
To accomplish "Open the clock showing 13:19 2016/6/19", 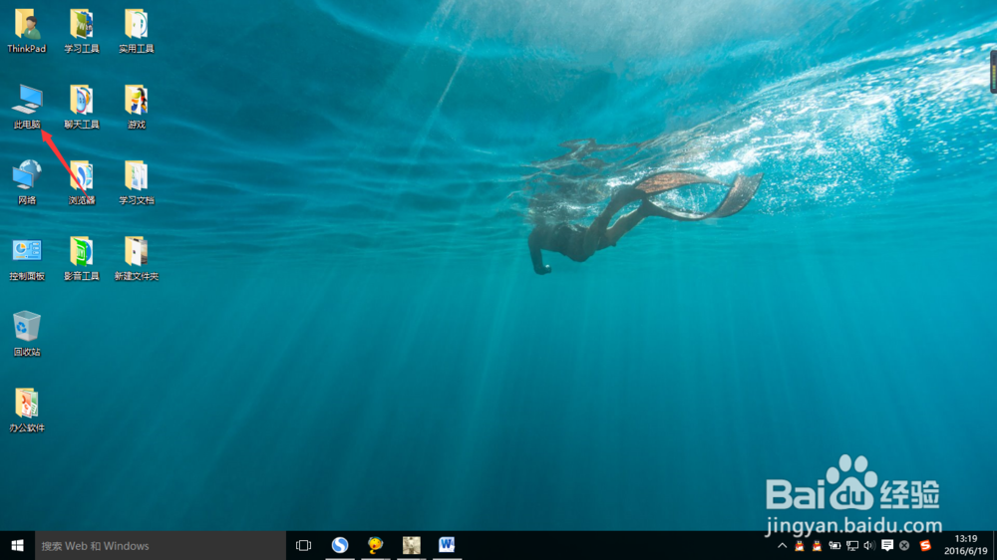I will pyautogui.click(x=966, y=545).
